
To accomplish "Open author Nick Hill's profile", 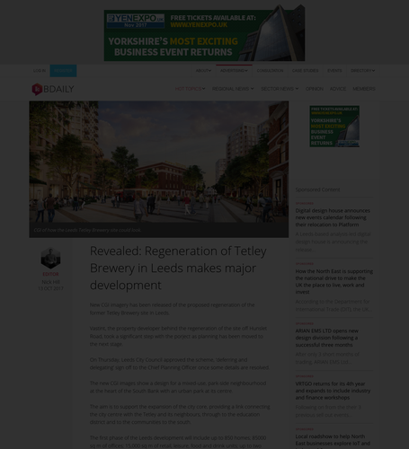I will 50,282.
